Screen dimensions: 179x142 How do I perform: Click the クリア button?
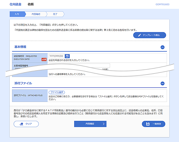pyautogui.click(x=26, y=124)
